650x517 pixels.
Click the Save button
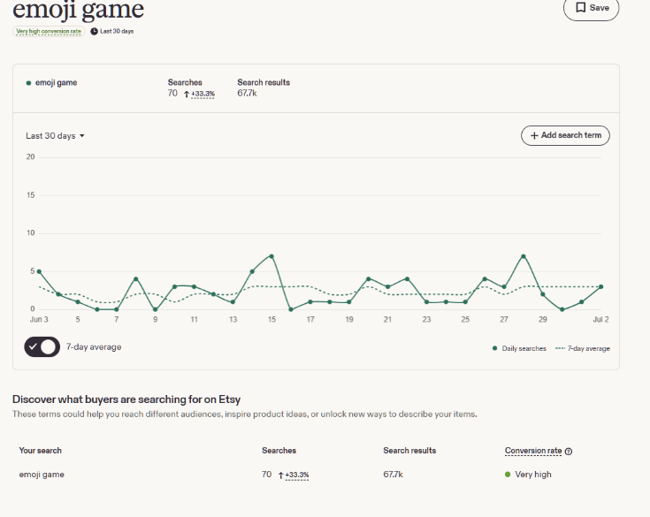(x=591, y=7)
